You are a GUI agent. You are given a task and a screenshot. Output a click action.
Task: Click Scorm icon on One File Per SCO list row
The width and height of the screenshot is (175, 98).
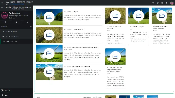coord(49,35)
